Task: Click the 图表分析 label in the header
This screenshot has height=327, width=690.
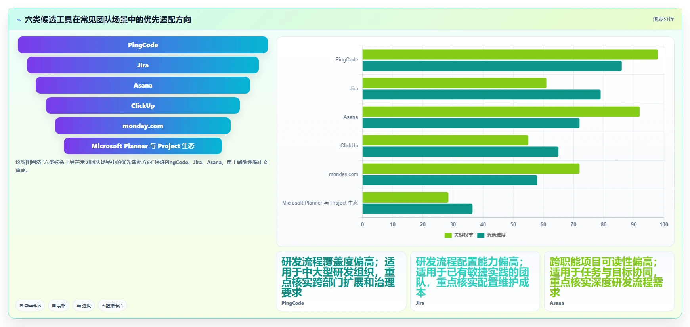Action: coord(663,19)
